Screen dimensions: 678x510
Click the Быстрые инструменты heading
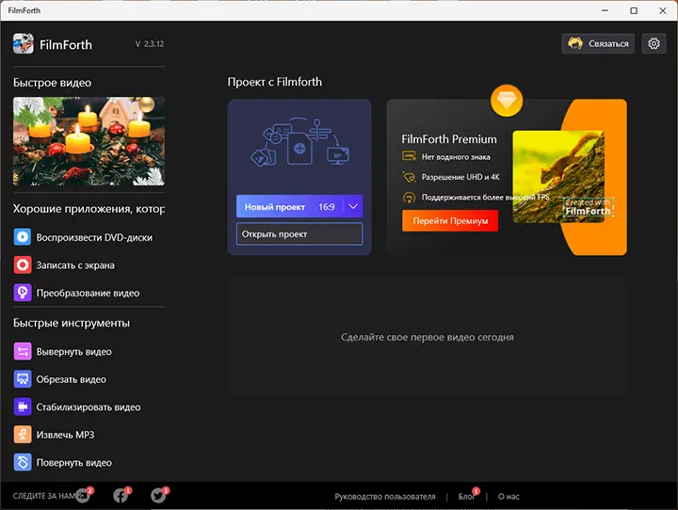[x=72, y=323]
